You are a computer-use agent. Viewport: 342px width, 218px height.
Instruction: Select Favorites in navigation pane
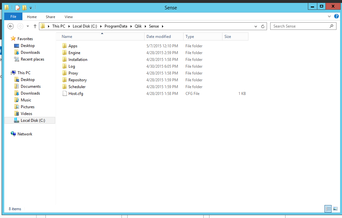[x=25, y=39]
